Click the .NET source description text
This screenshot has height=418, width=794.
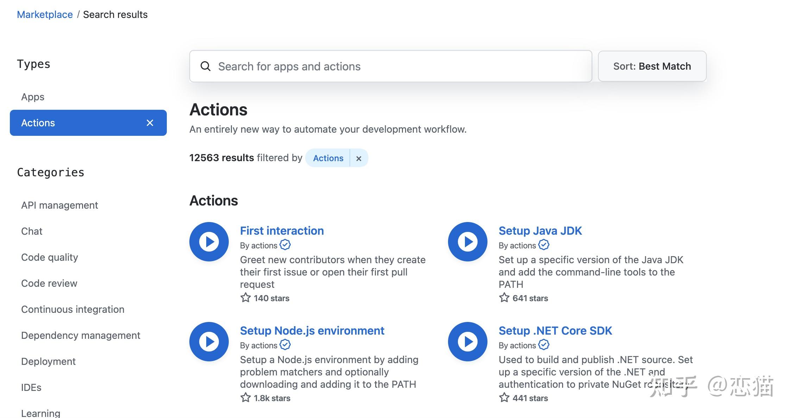click(x=595, y=372)
